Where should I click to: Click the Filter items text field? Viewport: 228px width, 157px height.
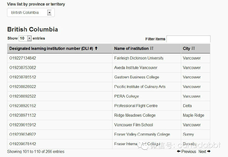188,39
